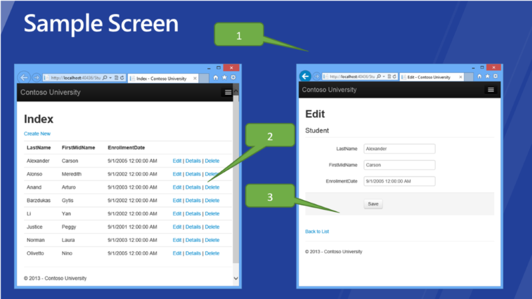
Task: Click address dropdown arrow in Index window
Action: [x=111, y=78]
